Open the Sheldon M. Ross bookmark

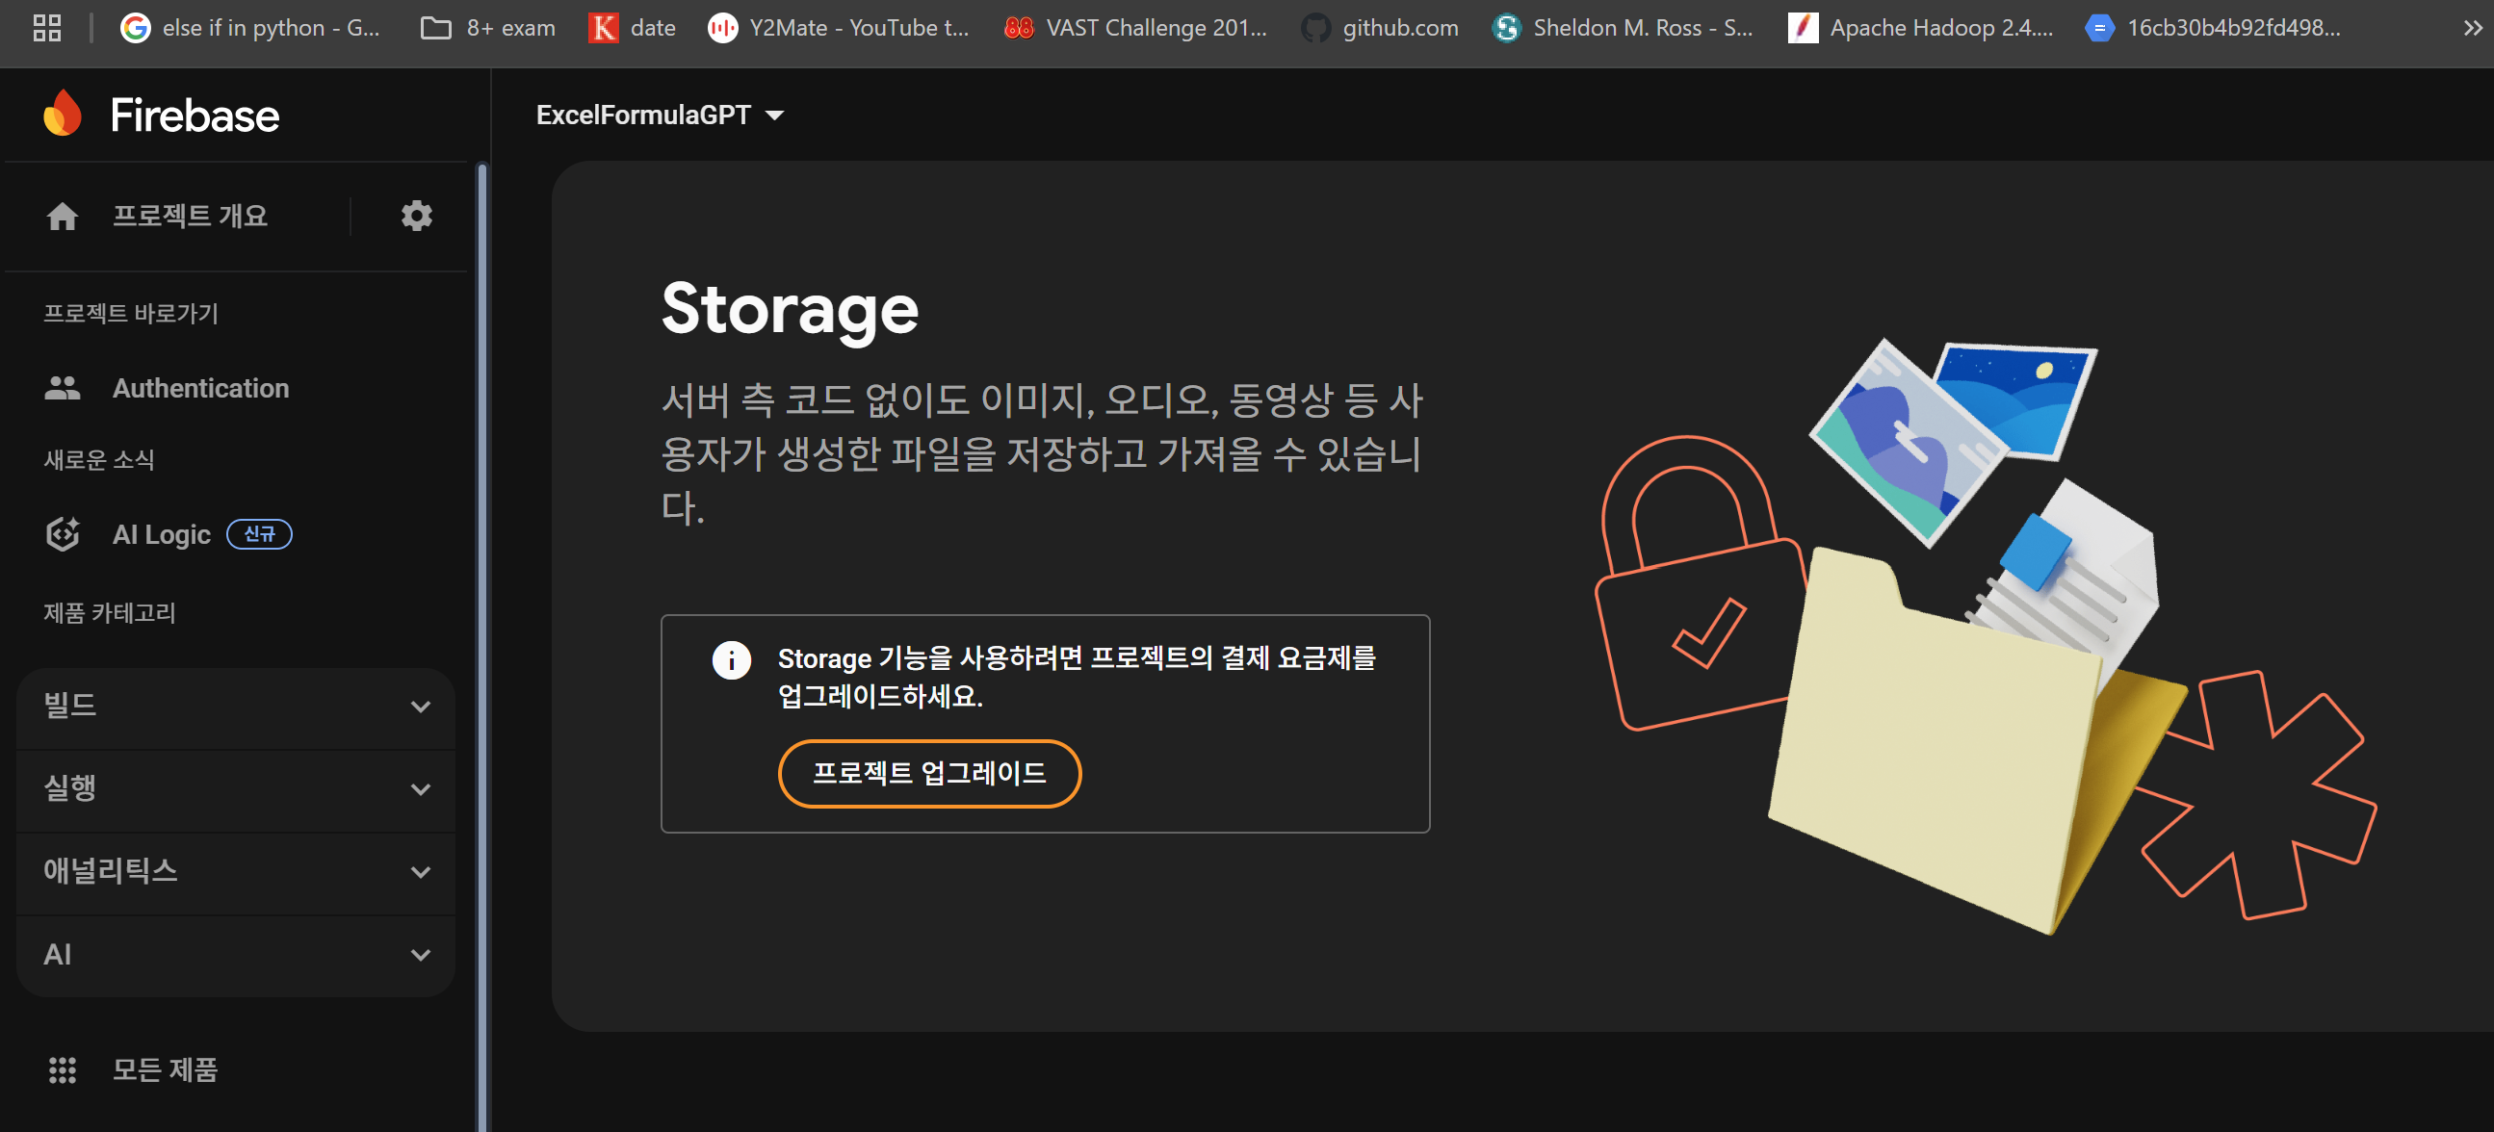coord(1623,27)
